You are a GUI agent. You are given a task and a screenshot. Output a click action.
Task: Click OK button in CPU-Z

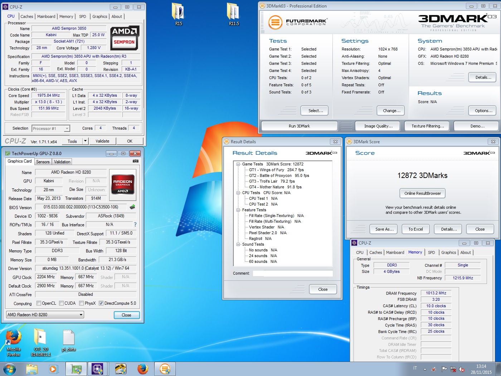pos(130,141)
